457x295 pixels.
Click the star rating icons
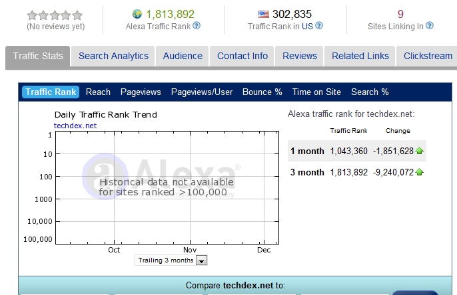click(x=55, y=15)
